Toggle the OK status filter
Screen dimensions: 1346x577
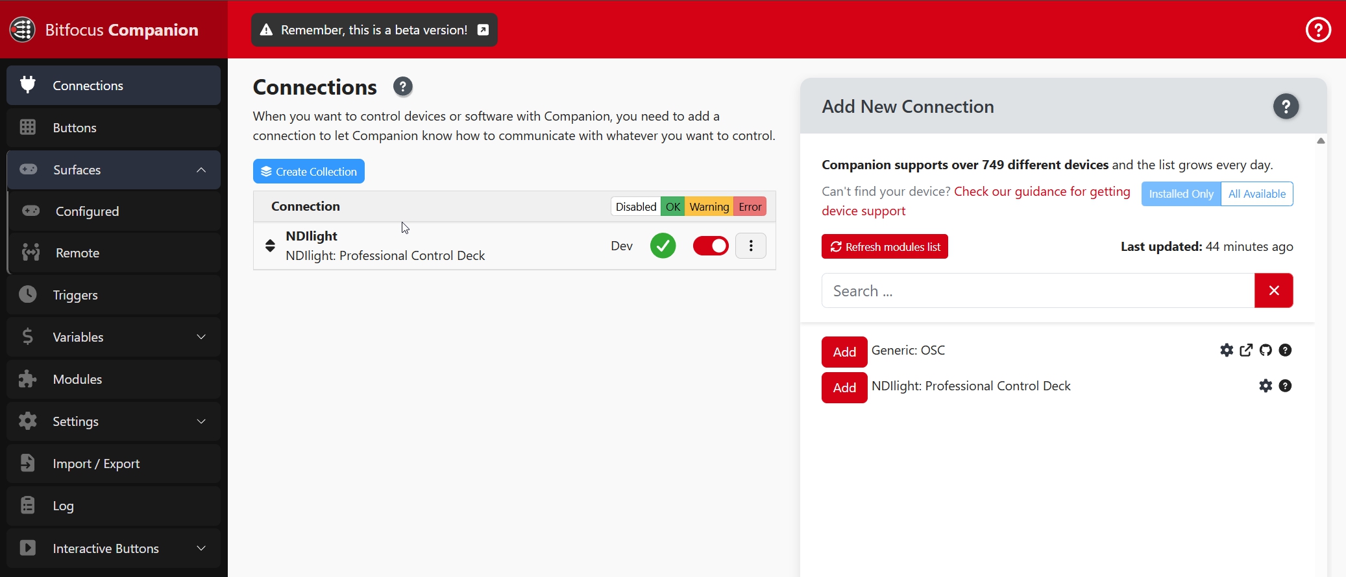(x=673, y=207)
